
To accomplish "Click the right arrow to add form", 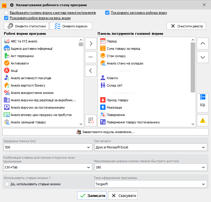I will click(x=91, y=44).
